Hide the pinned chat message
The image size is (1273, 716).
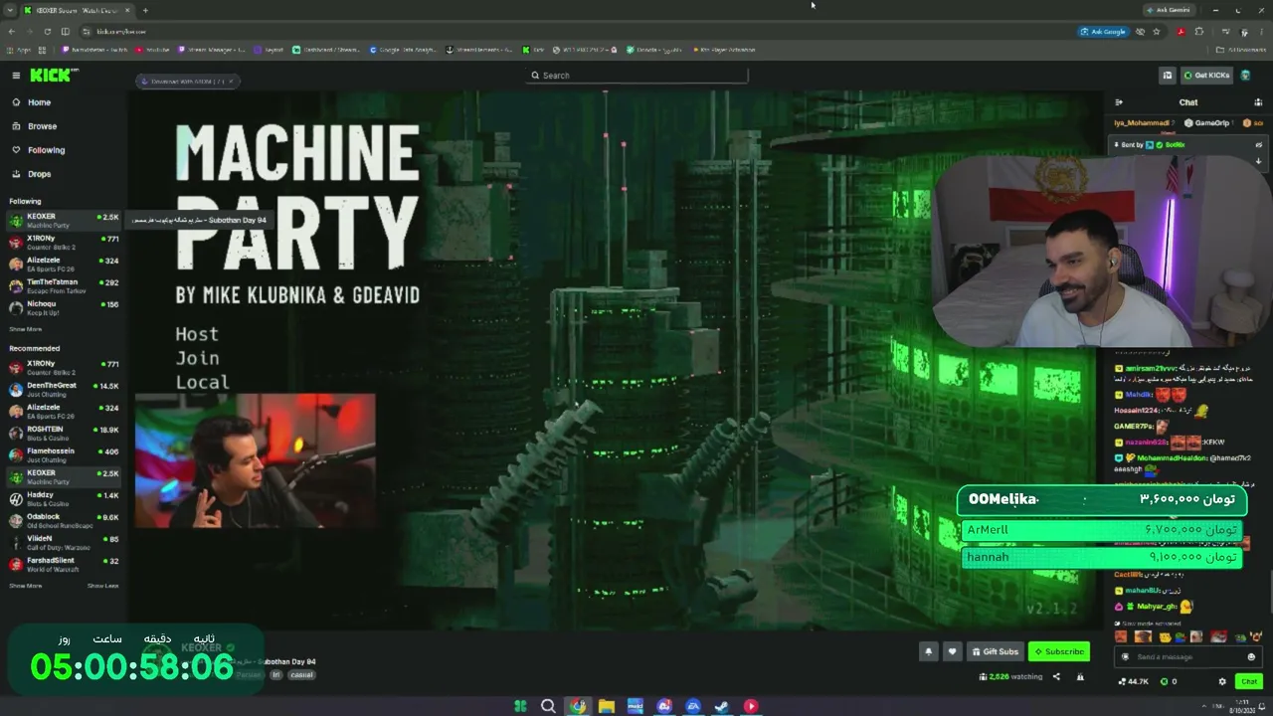[1258, 145]
